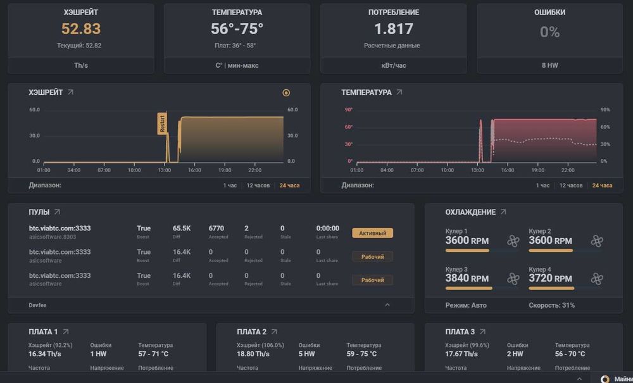Click the 18.80 Th/s value of Плата 2

(253, 354)
